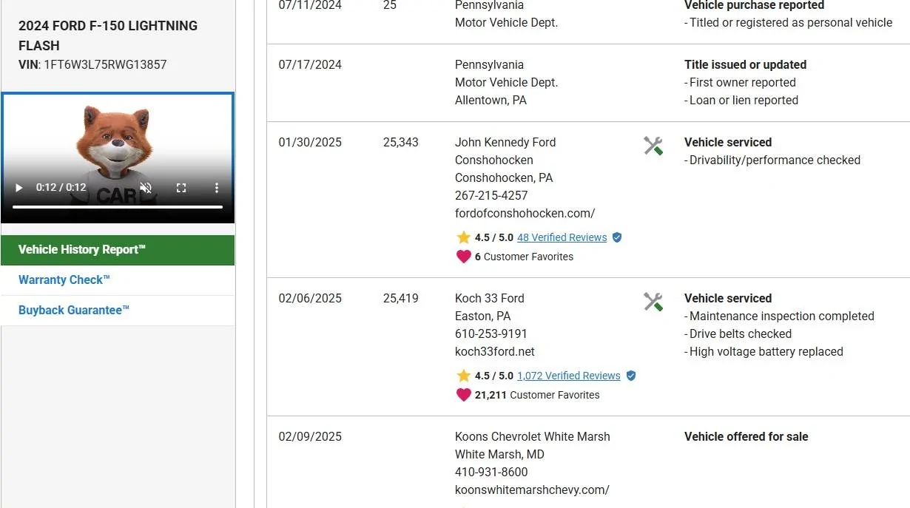Click verified shield badge next to 48 reviews
Screen dimensions: 910x508
[617, 237]
